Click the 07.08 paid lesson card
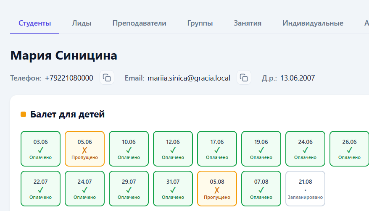 261,189
